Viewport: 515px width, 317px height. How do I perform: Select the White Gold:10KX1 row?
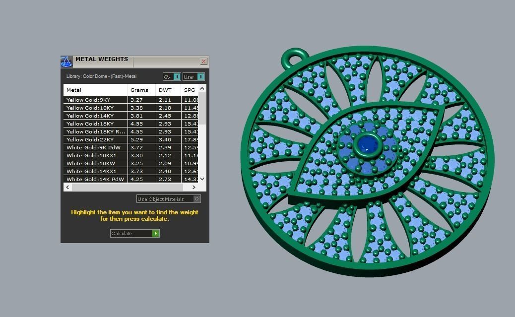pyautogui.click(x=130, y=155)
